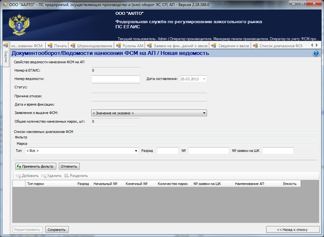Click the № заявки на ШК input field
Image resolution: width=324 pixels, height=237 pixels.
click(278, 151)
